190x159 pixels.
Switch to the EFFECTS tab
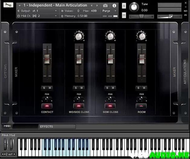click(57, 127)
